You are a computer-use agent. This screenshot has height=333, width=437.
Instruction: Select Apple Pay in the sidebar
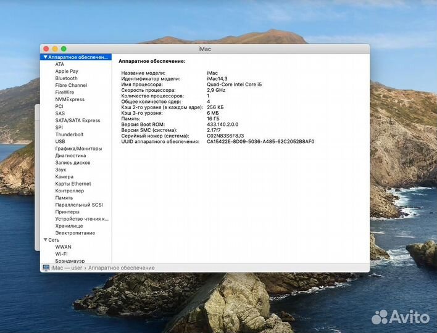coord(67,72)
